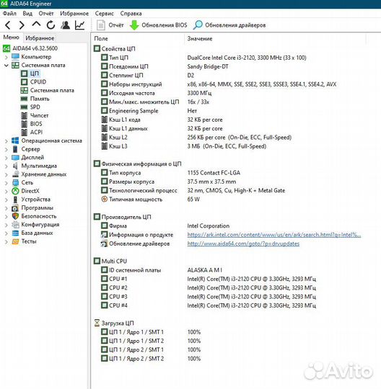Image resolution: width=381 pixels, height=389 pixels.
Task: Select the BIOS tree item
Action: [36, 124]
